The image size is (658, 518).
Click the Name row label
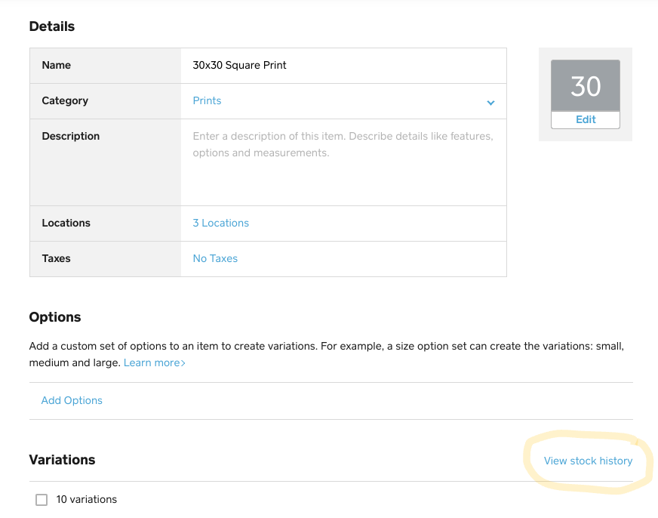pyautogui.click(x=56, y=65)
